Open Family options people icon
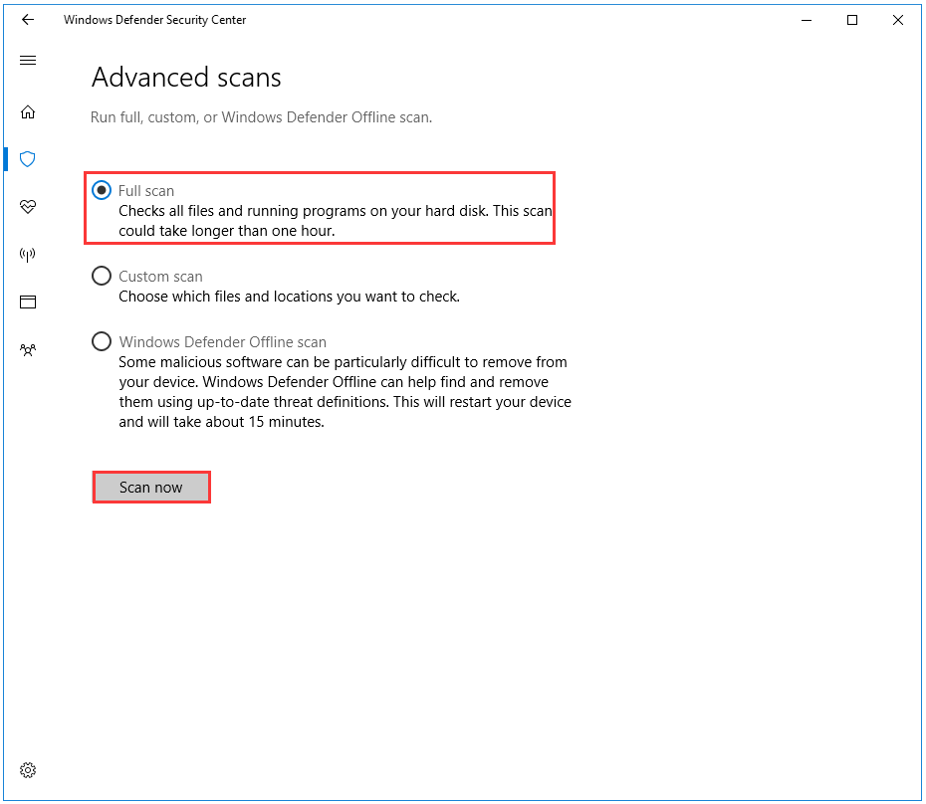 click(x=28, y=350)
